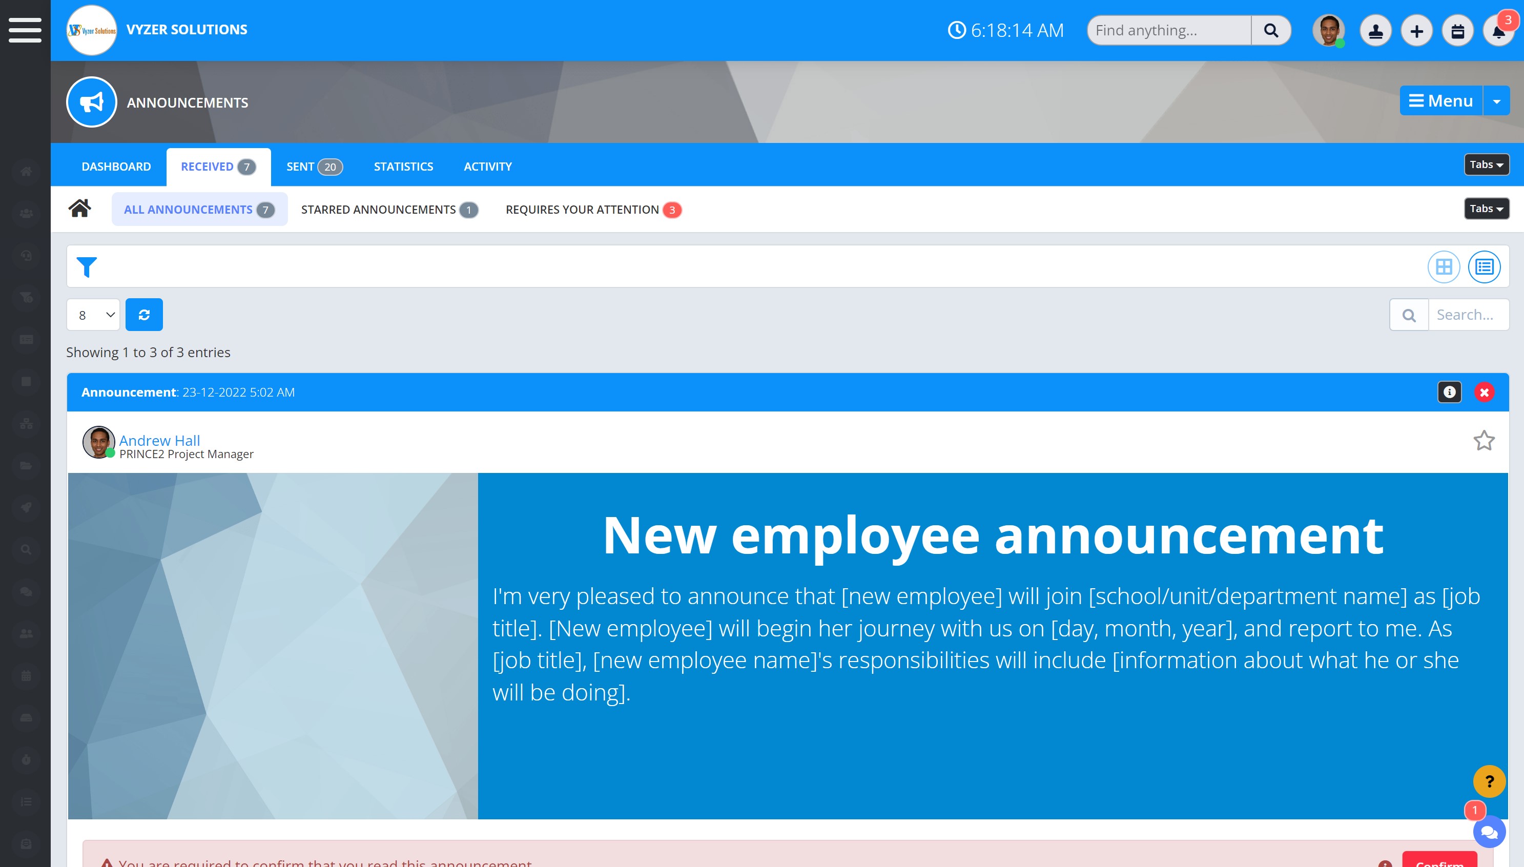This screenshot has height=867, width=1524.
Task: Open the hamburger sidebar menu
Action: (x=25, y=30)
